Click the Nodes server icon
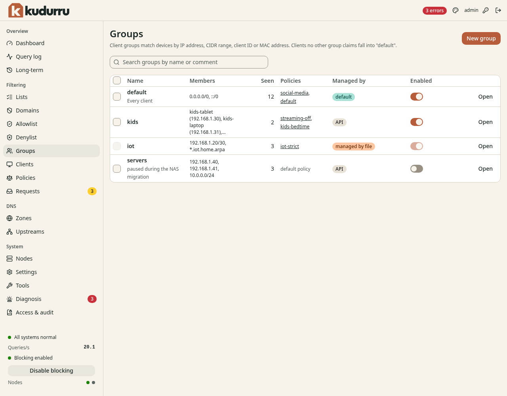 click(10, 259)
